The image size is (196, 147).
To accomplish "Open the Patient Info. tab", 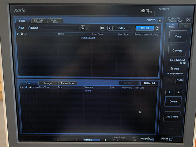I will click(x=67, y=83).
